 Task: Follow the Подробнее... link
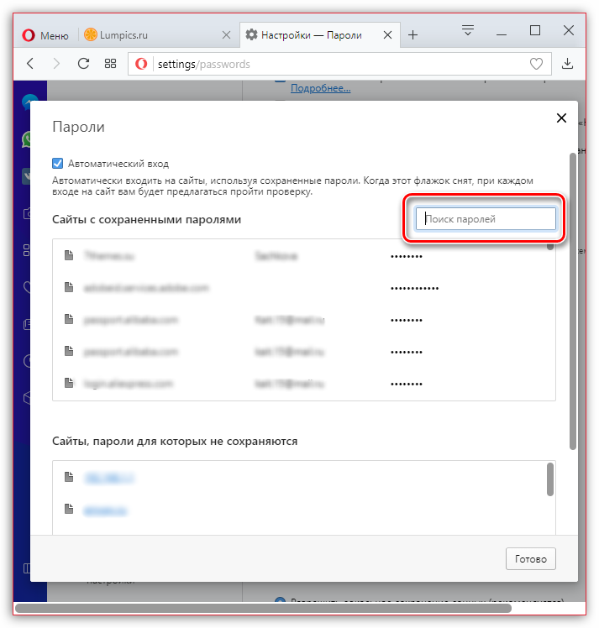tap(321, 88)
